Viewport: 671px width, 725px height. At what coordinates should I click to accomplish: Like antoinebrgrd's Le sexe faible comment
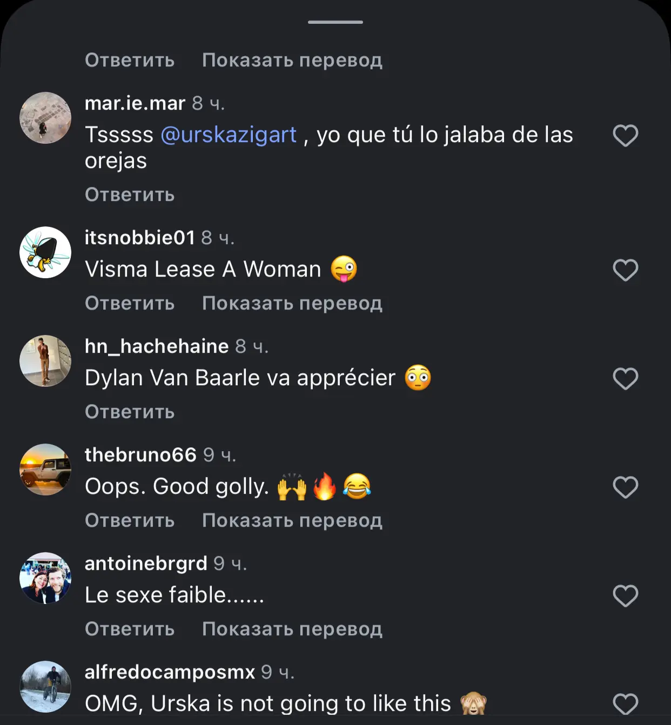pos(626,596)
